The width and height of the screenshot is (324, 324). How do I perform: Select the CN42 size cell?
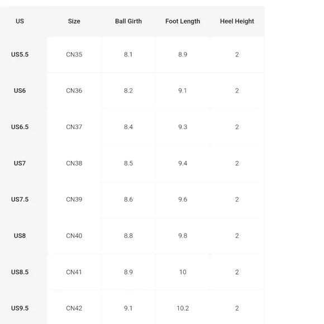click(74, 308)
